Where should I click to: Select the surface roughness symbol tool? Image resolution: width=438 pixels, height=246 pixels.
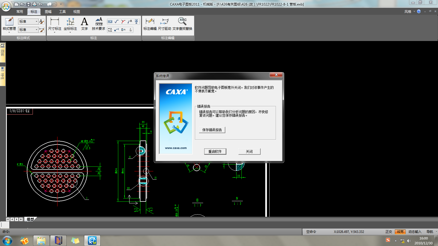click(x=117, y=22)
